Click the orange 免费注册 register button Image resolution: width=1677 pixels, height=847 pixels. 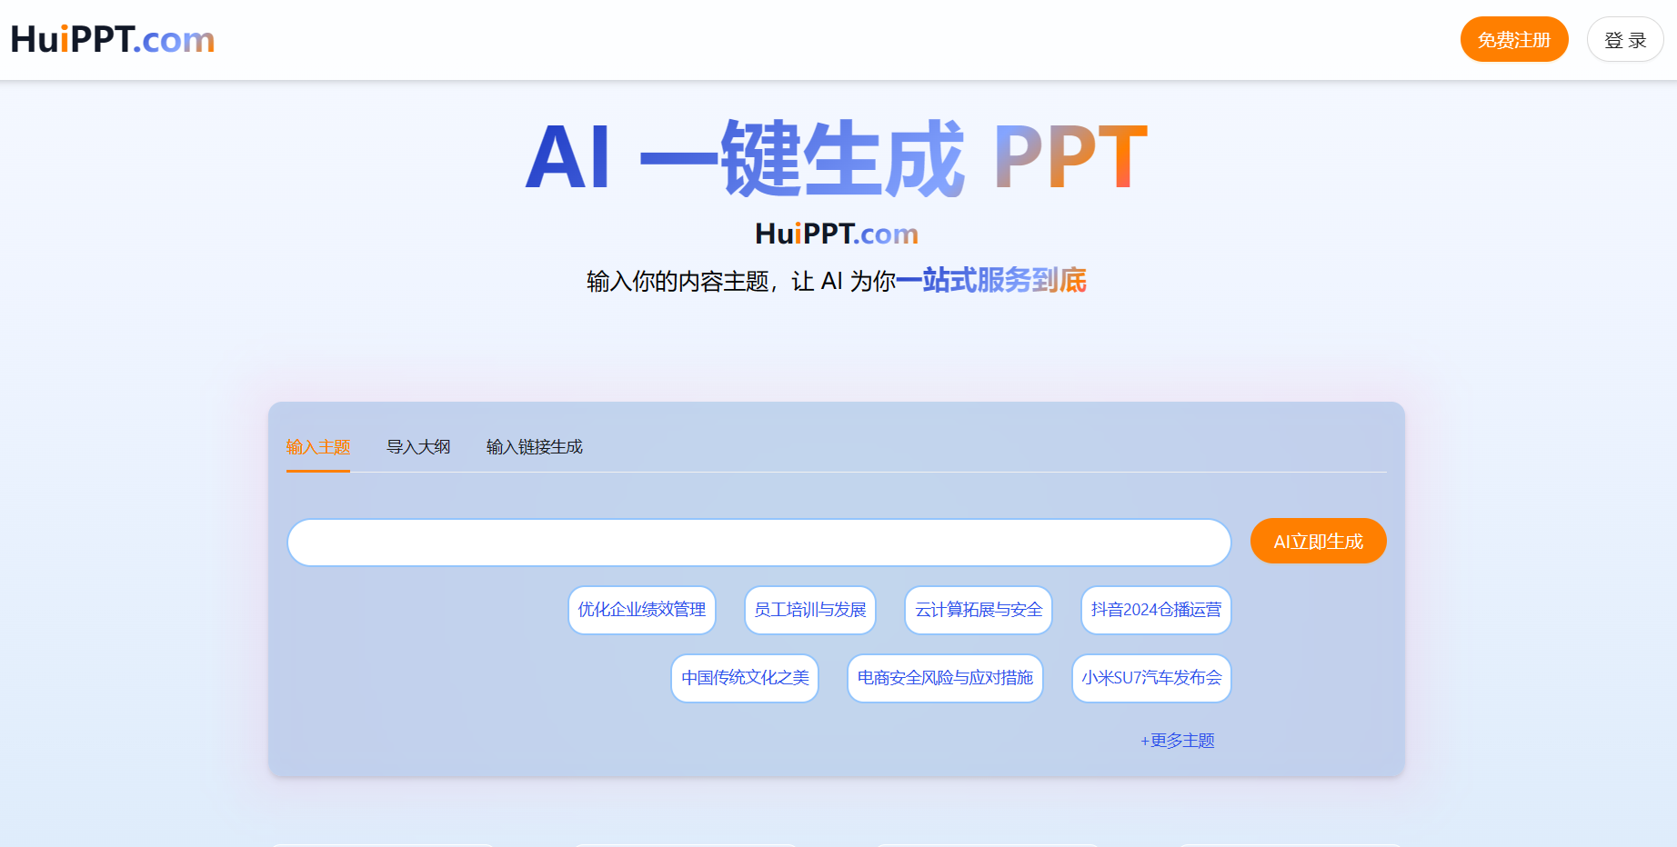tap(1513, 40)
